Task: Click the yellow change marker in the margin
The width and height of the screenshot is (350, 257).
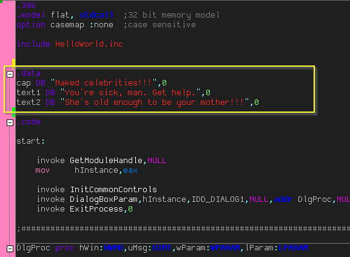Action: pyautogui.click(x=13, y=62)
